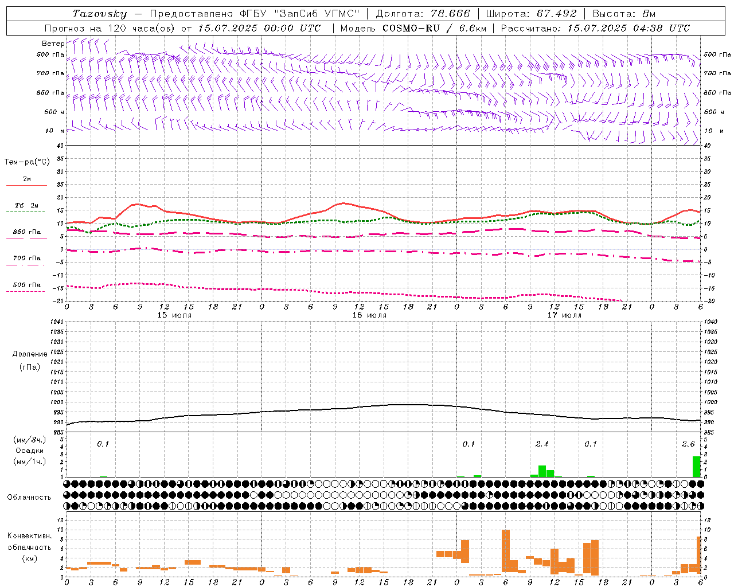
Task: Click the "2м" temperature legend entry
Action: click(27, 179)
